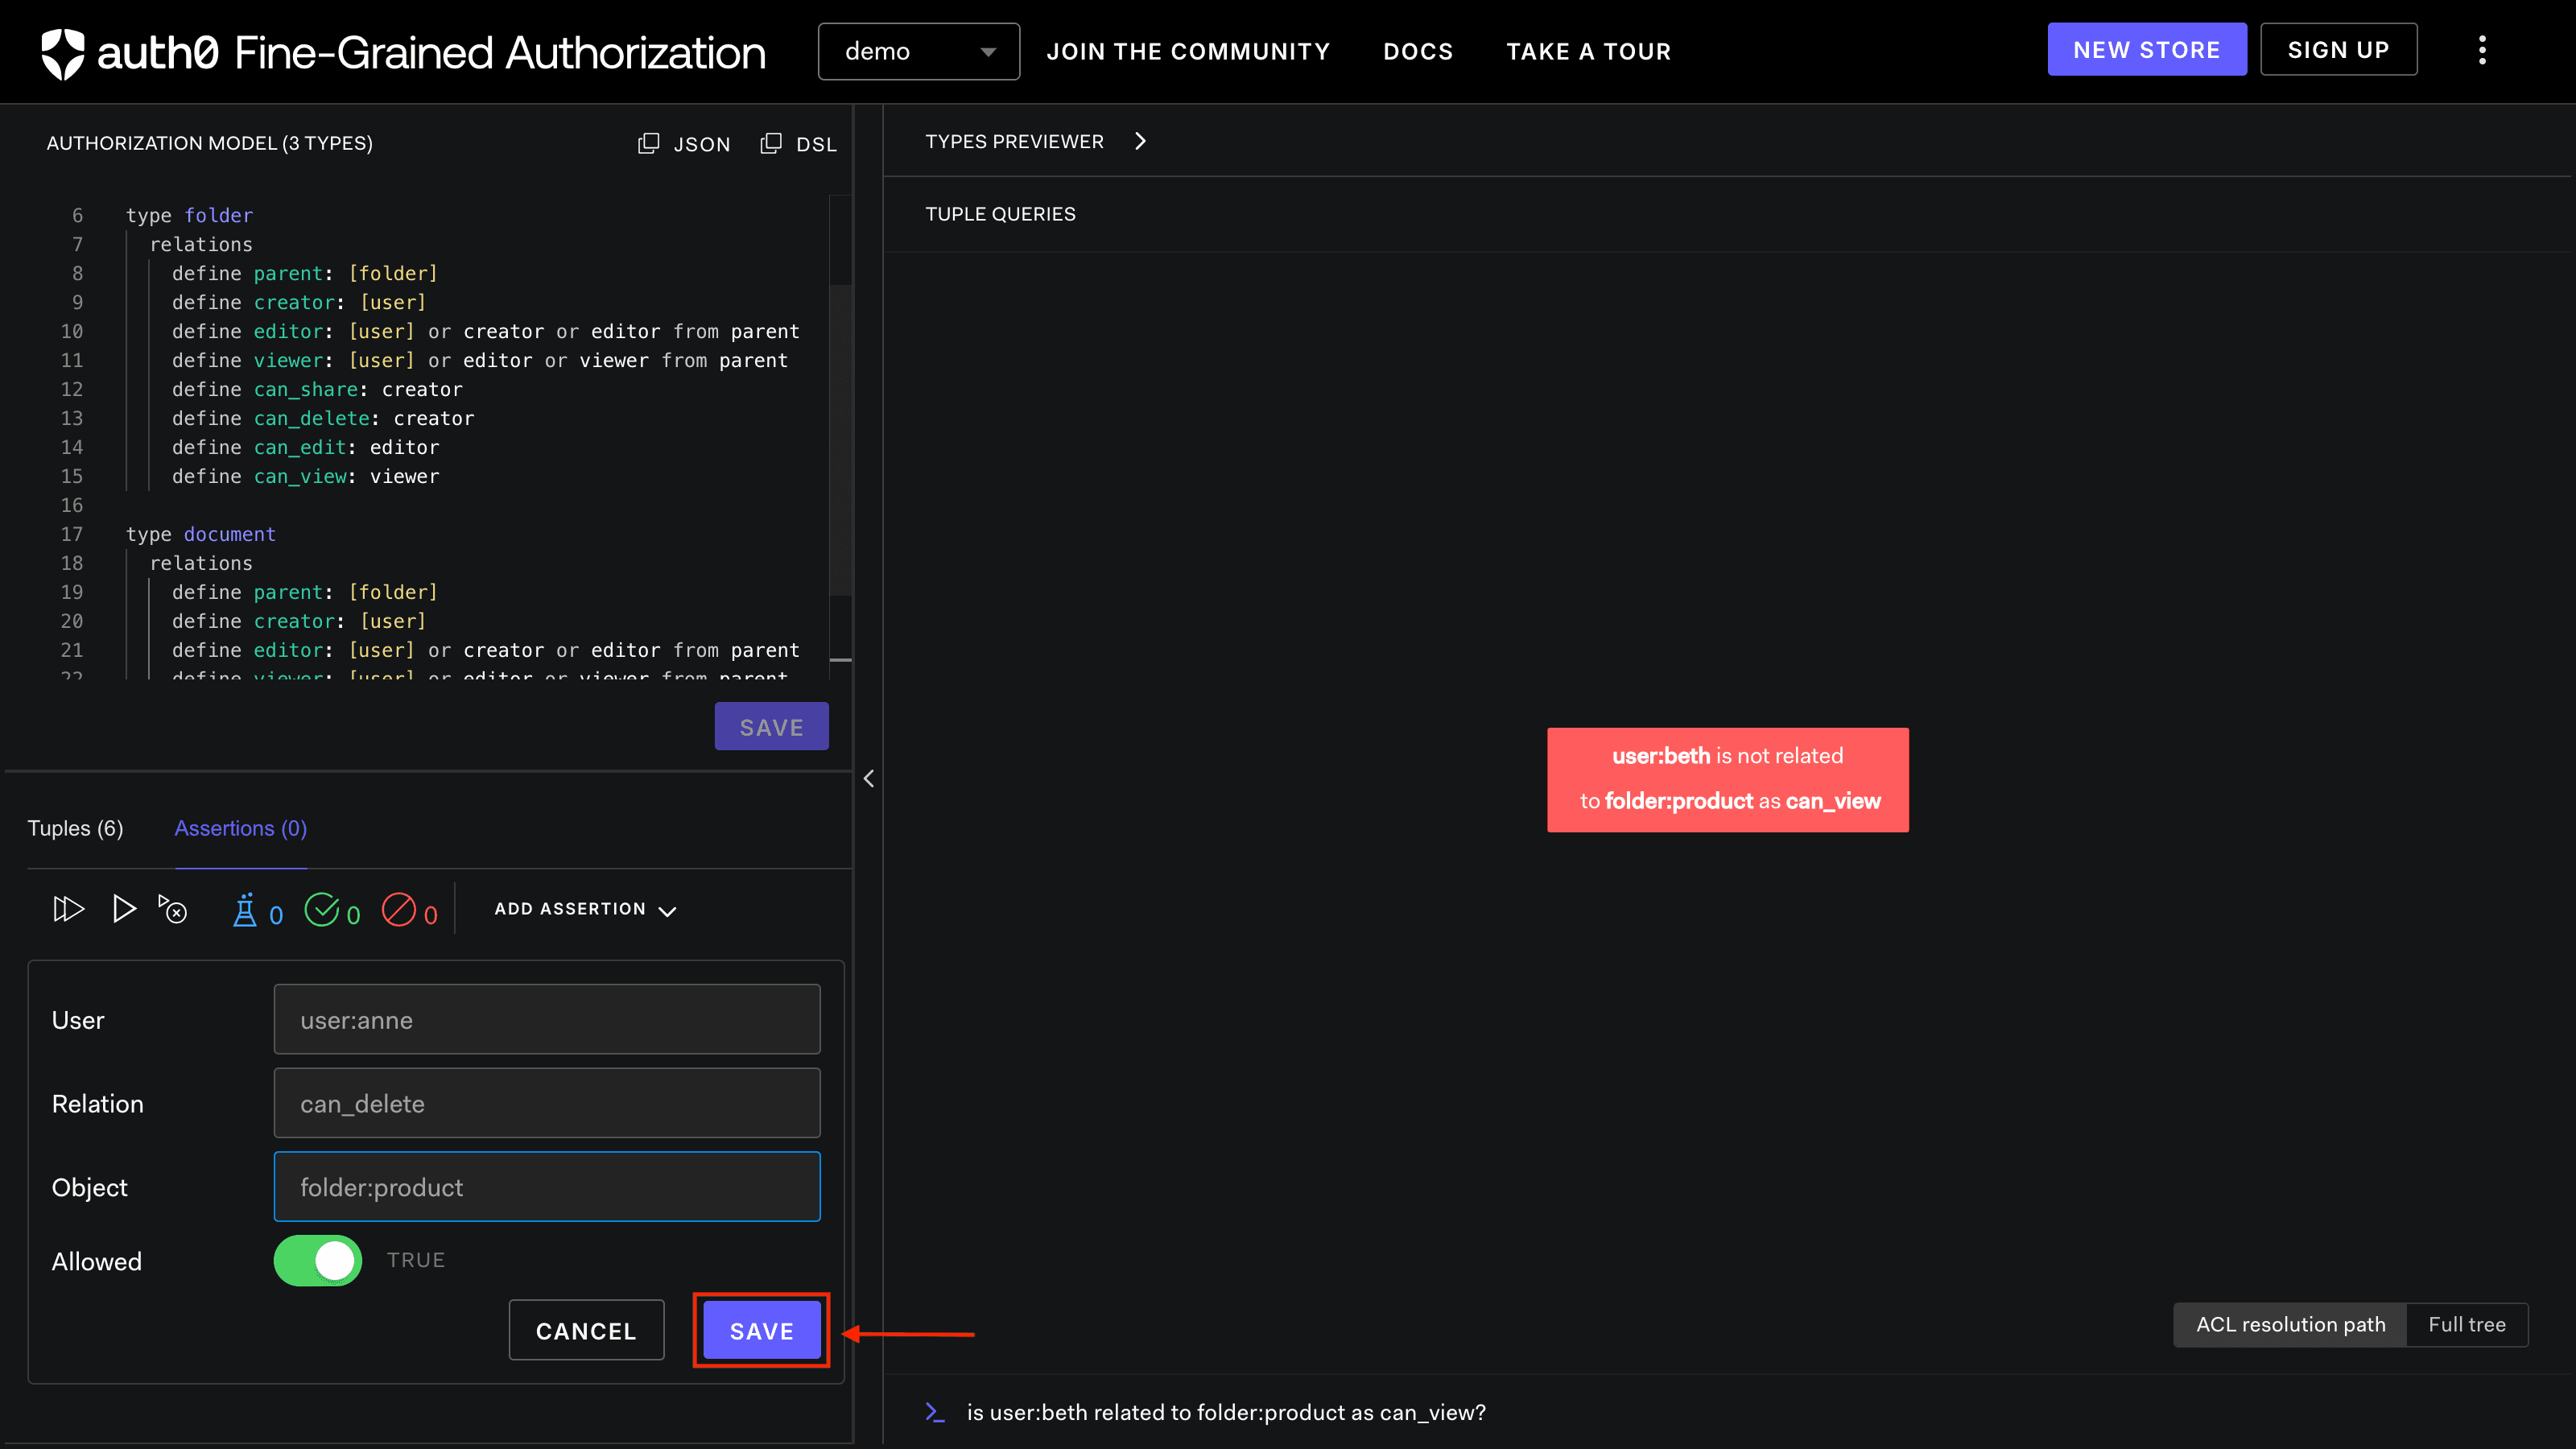Collapse left panel with chevron handle
The image size is (2576, 1449).
868,779
